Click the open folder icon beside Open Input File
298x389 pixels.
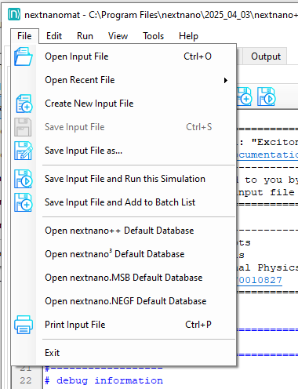click(24, 56)
